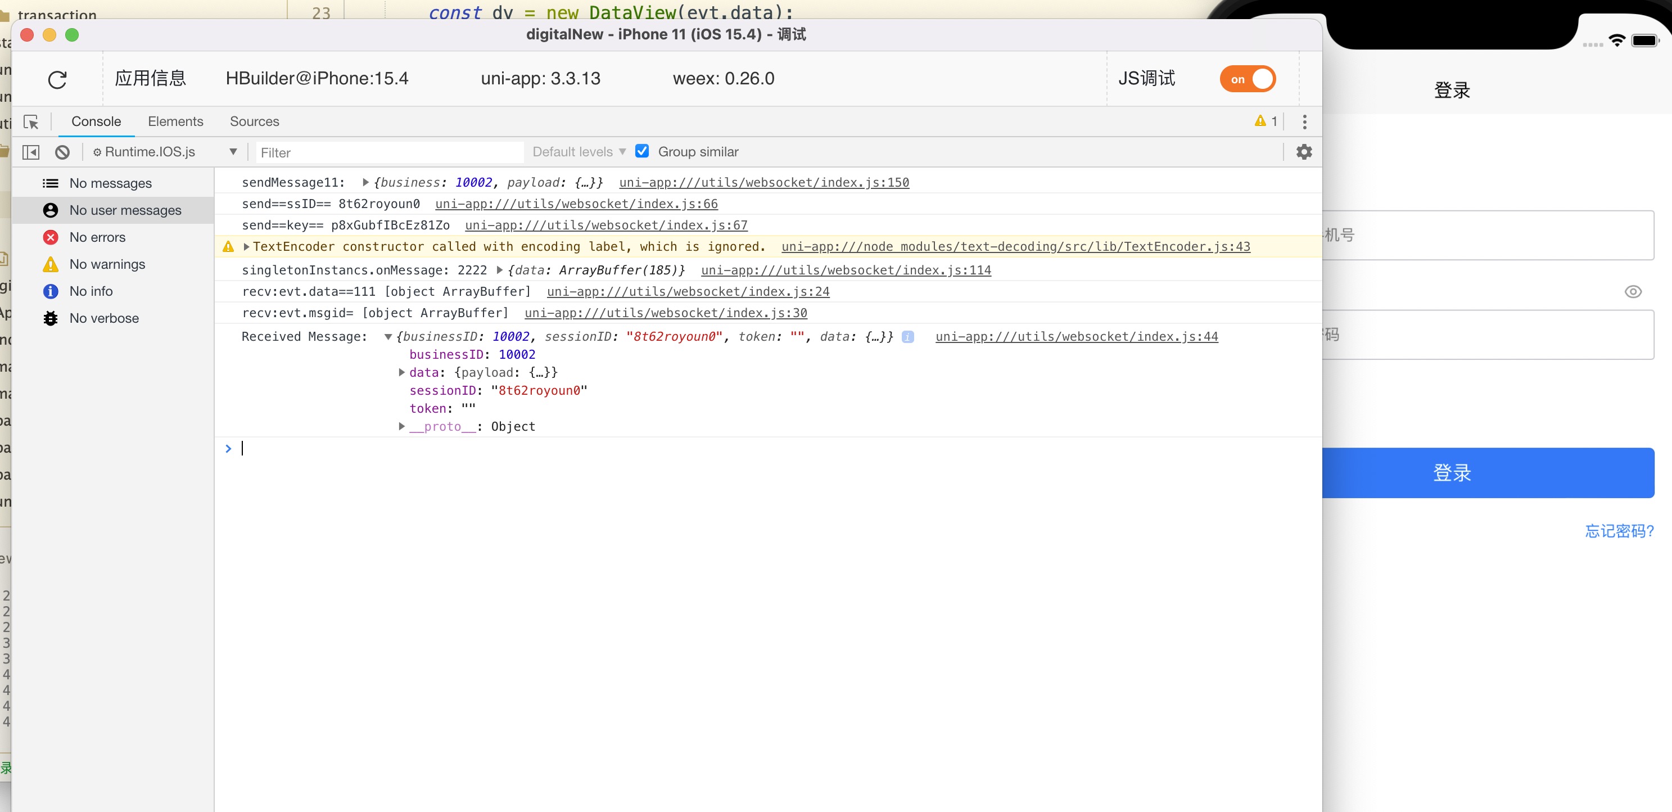Click weex: 0.26.0 version text
This screenshot has width=1672, height=812.
coord(723,79)
